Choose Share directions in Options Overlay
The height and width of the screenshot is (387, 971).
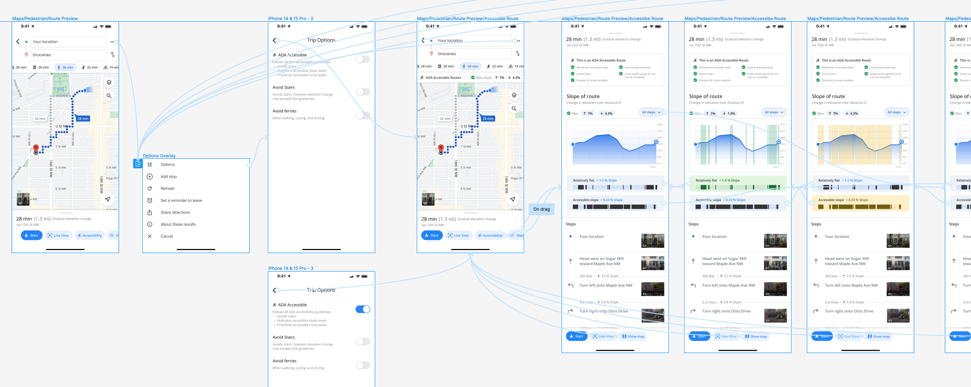175,212
